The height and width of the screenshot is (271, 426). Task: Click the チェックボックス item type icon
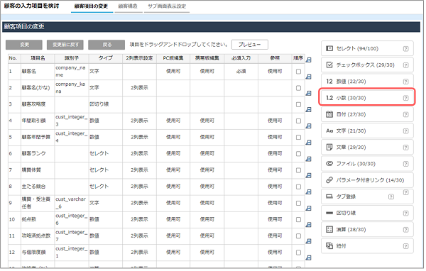click(329, 65)
